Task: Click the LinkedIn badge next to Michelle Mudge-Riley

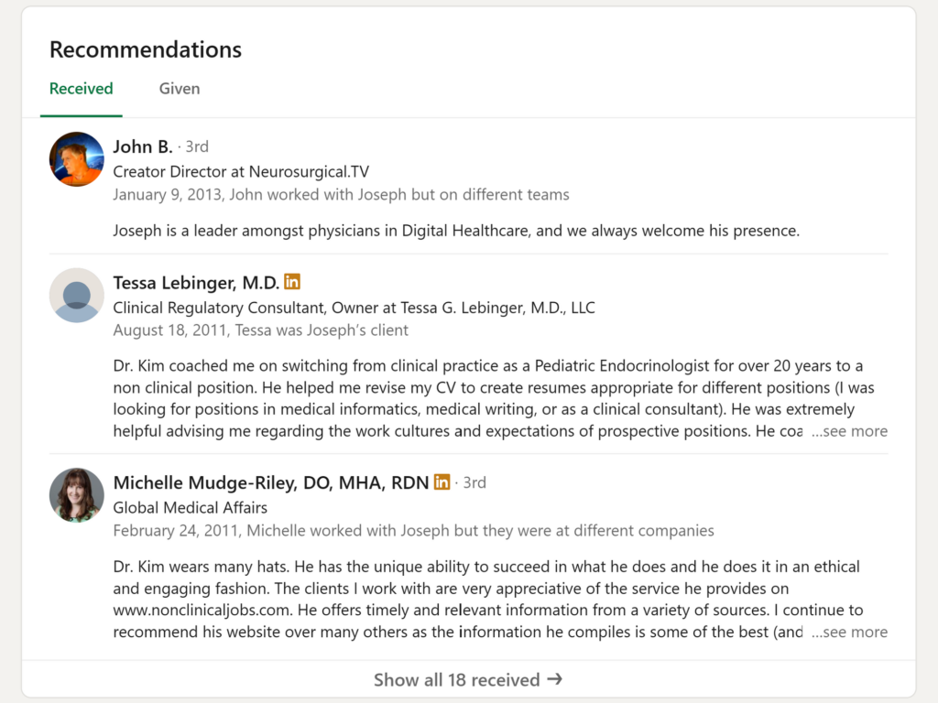Action: click(441, 481)
